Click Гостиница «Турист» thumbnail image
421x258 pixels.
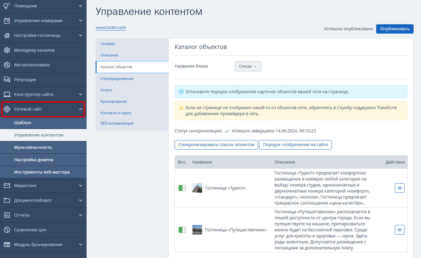(197, 188)
